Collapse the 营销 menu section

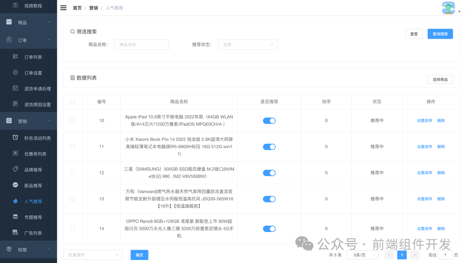26,121
